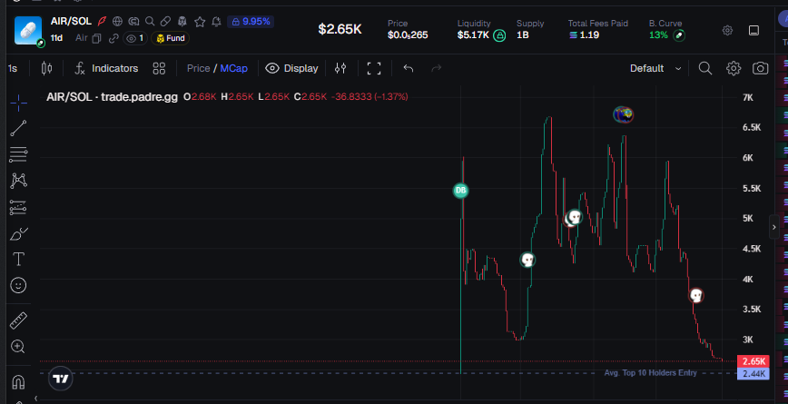Click the red feather icon beside AIR/SOL
The image size is (788, 404).
[x=102, y=21]
